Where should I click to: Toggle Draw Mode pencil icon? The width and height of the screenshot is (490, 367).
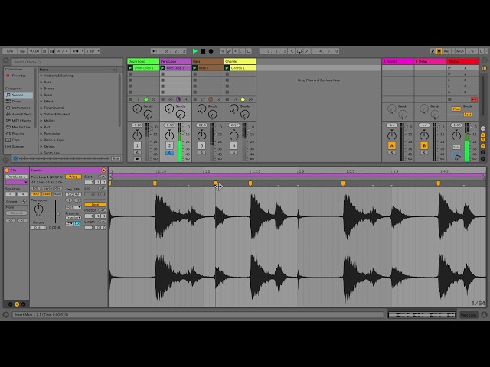(x=433, y=51)
